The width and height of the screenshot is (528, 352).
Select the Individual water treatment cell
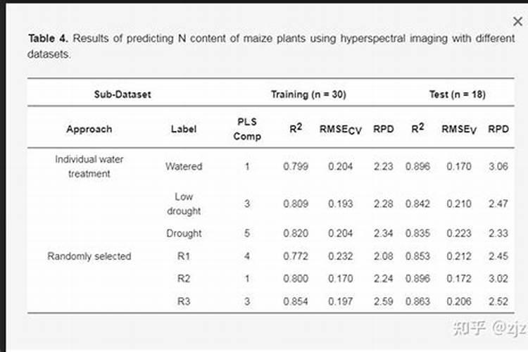[x=89, y=166]
